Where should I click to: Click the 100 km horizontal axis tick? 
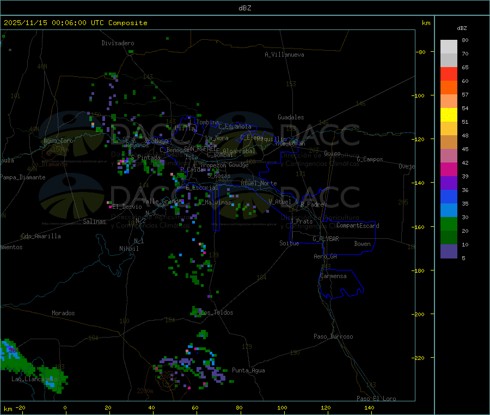point(282,407)
